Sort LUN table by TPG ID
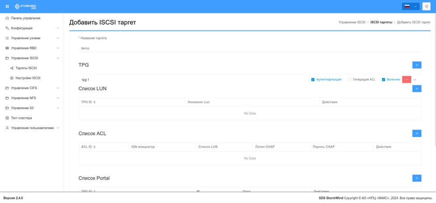The width and height of the screenshot is (436, 203). pyautogui.click(x=94, y=102)
